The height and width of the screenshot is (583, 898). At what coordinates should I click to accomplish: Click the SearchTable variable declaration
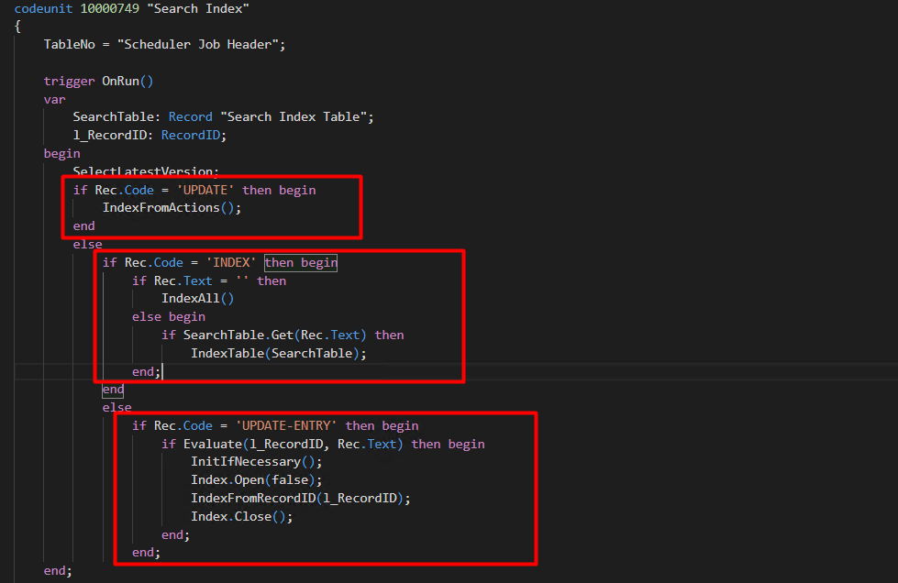(x=114, y=116)
